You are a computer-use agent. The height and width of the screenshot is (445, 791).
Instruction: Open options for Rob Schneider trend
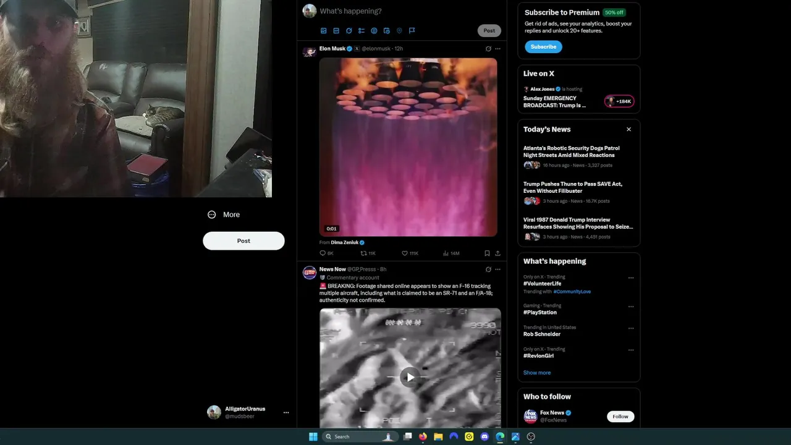[631, 328]
